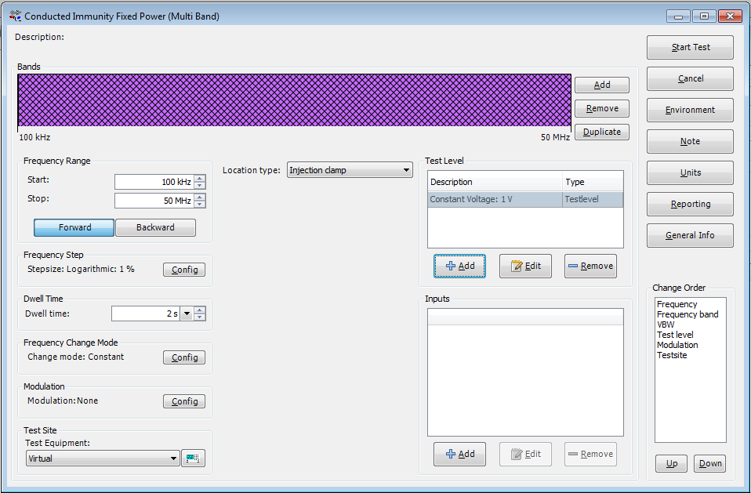This screenshot has width=751, height=493.
Task: Open the Location type dropdown
Action: click(406, 169)
